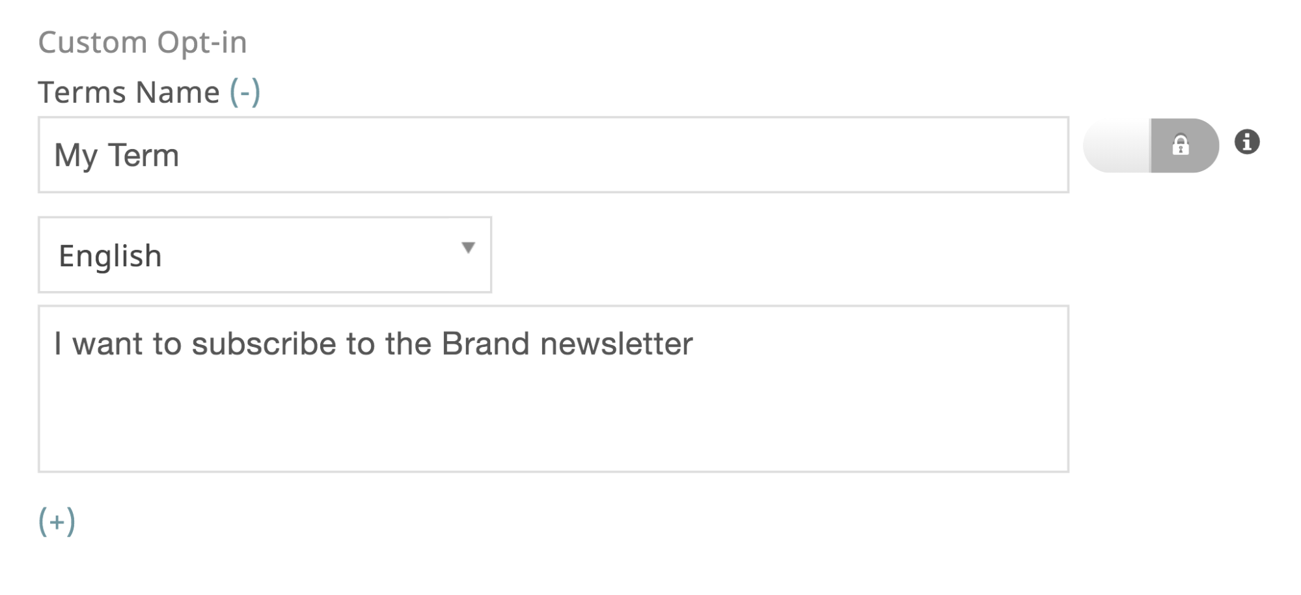The image size is (1301, 595).
Task: Toggle the lock switch for My Term
Action: pyautogui.click(x=1151, y=145)
